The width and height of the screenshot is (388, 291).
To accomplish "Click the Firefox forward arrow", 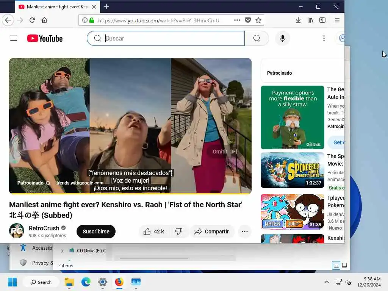I will pos(20,20).
